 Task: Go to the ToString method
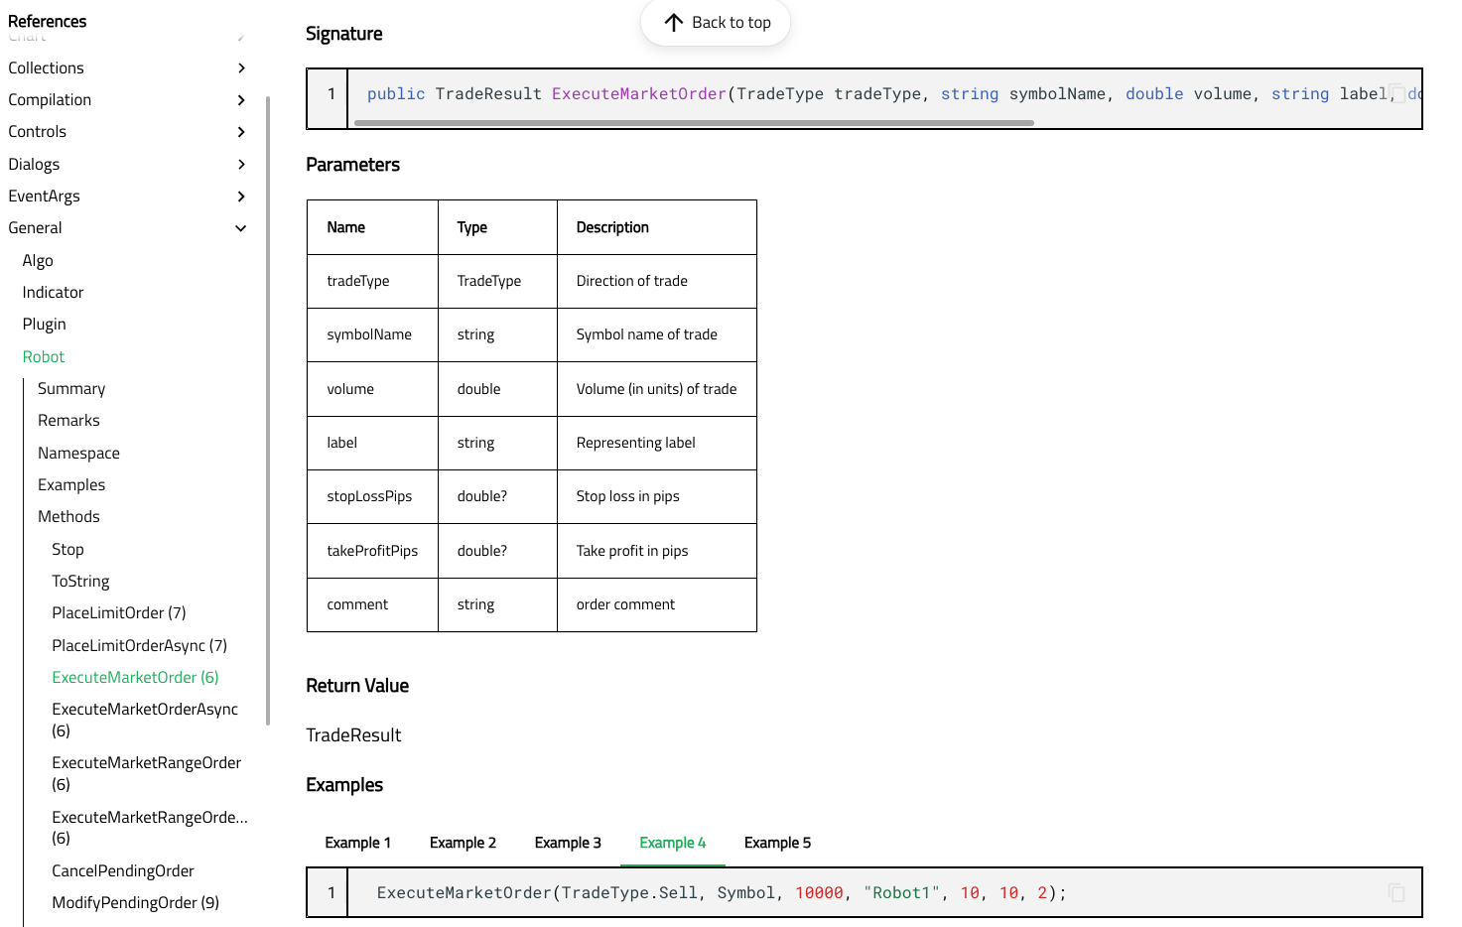(80, 581)
